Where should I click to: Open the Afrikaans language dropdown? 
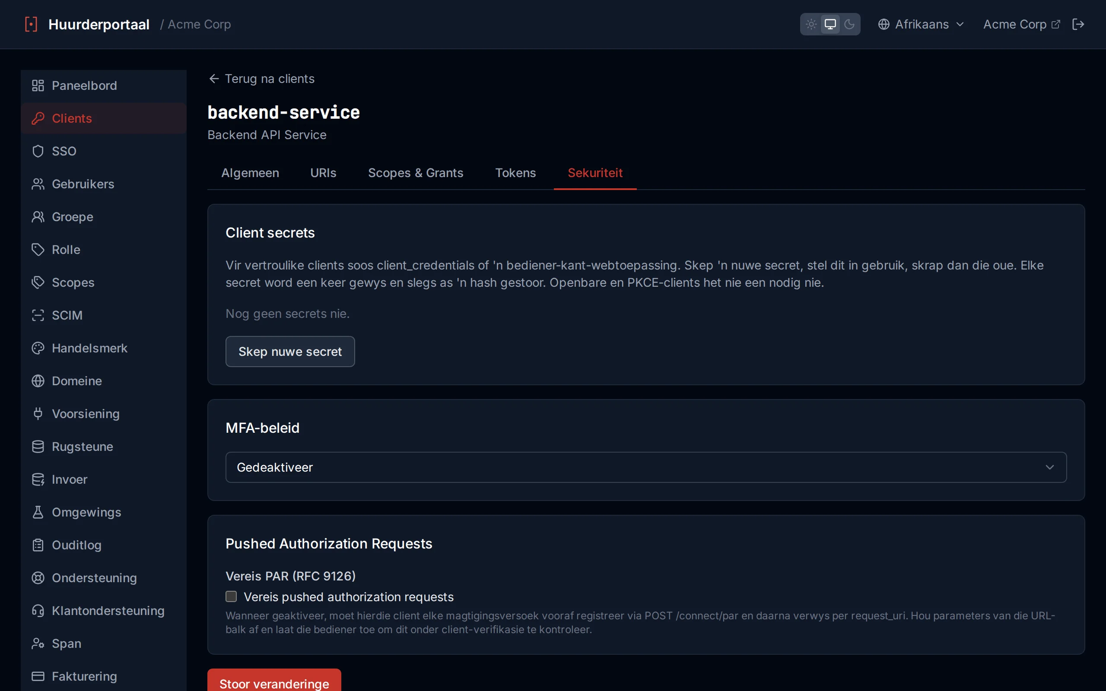coord(921,24)
